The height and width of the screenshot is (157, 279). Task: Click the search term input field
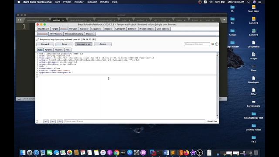pos(135,121)
